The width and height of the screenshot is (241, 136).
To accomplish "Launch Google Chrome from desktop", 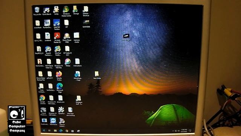I will click(43, 100).
